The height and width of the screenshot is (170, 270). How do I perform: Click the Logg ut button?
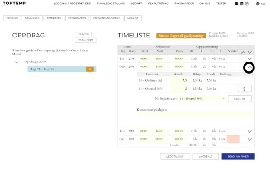[x=133, y=18]
